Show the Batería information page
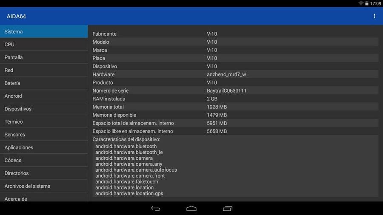 (x=44, y=83)
